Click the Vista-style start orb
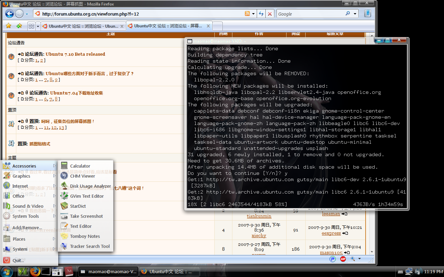 click(x=7, y=271)
